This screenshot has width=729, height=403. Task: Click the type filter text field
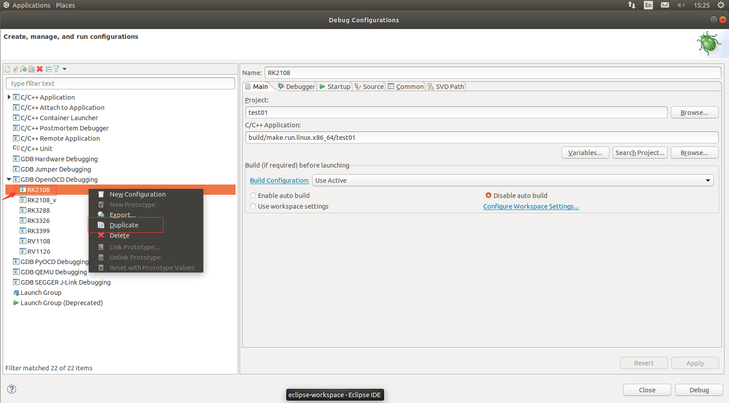(120, 84)
